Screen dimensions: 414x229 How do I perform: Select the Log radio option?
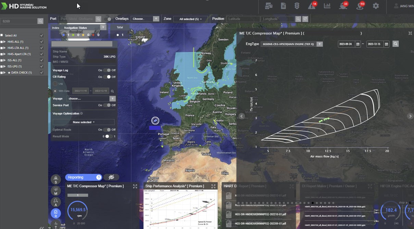[55, 83]
